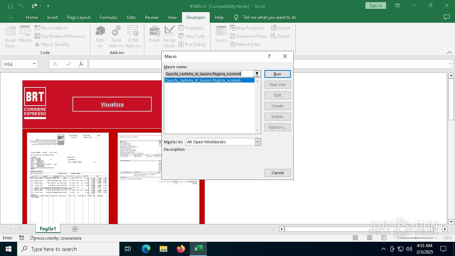Switch to Page Break Preview in status bar
Image resolution: width=455 pixels, height=256 pixels.
(384, 238)
